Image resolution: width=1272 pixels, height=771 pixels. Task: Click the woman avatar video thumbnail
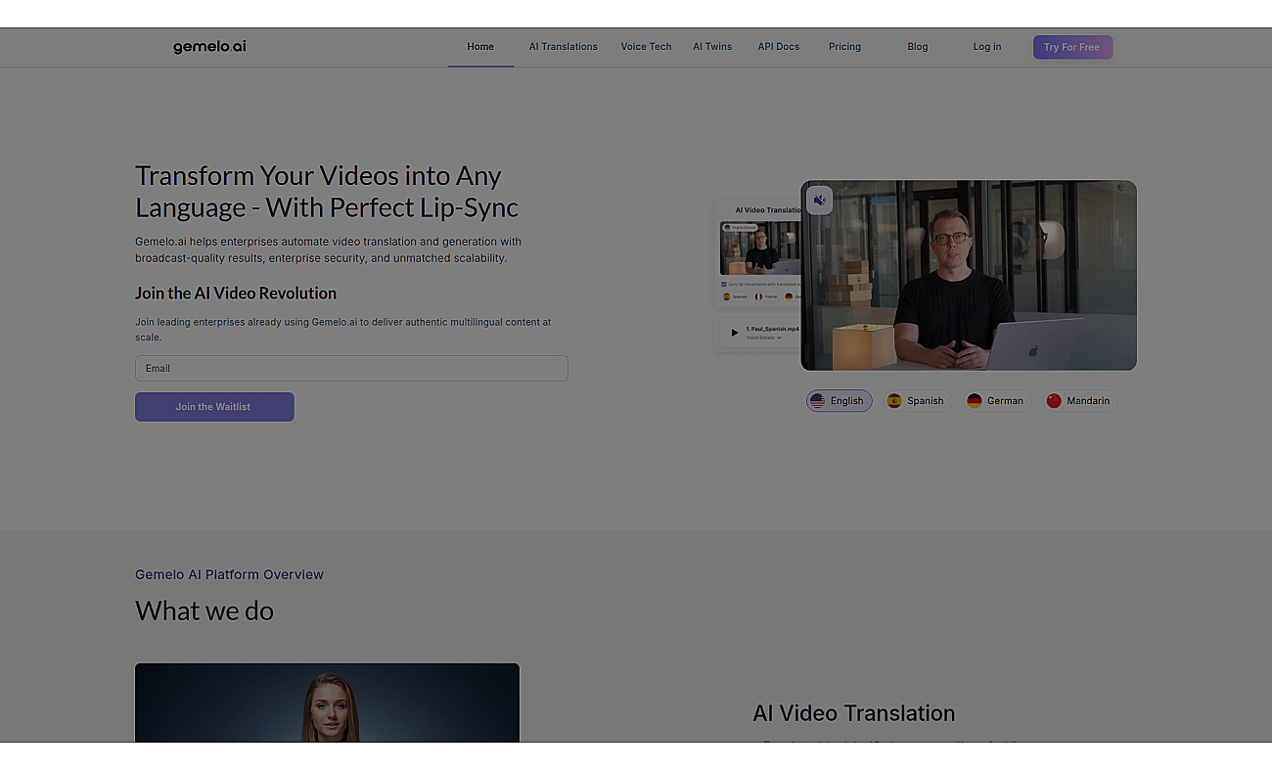pyautogui.click(x=327, y=703)
